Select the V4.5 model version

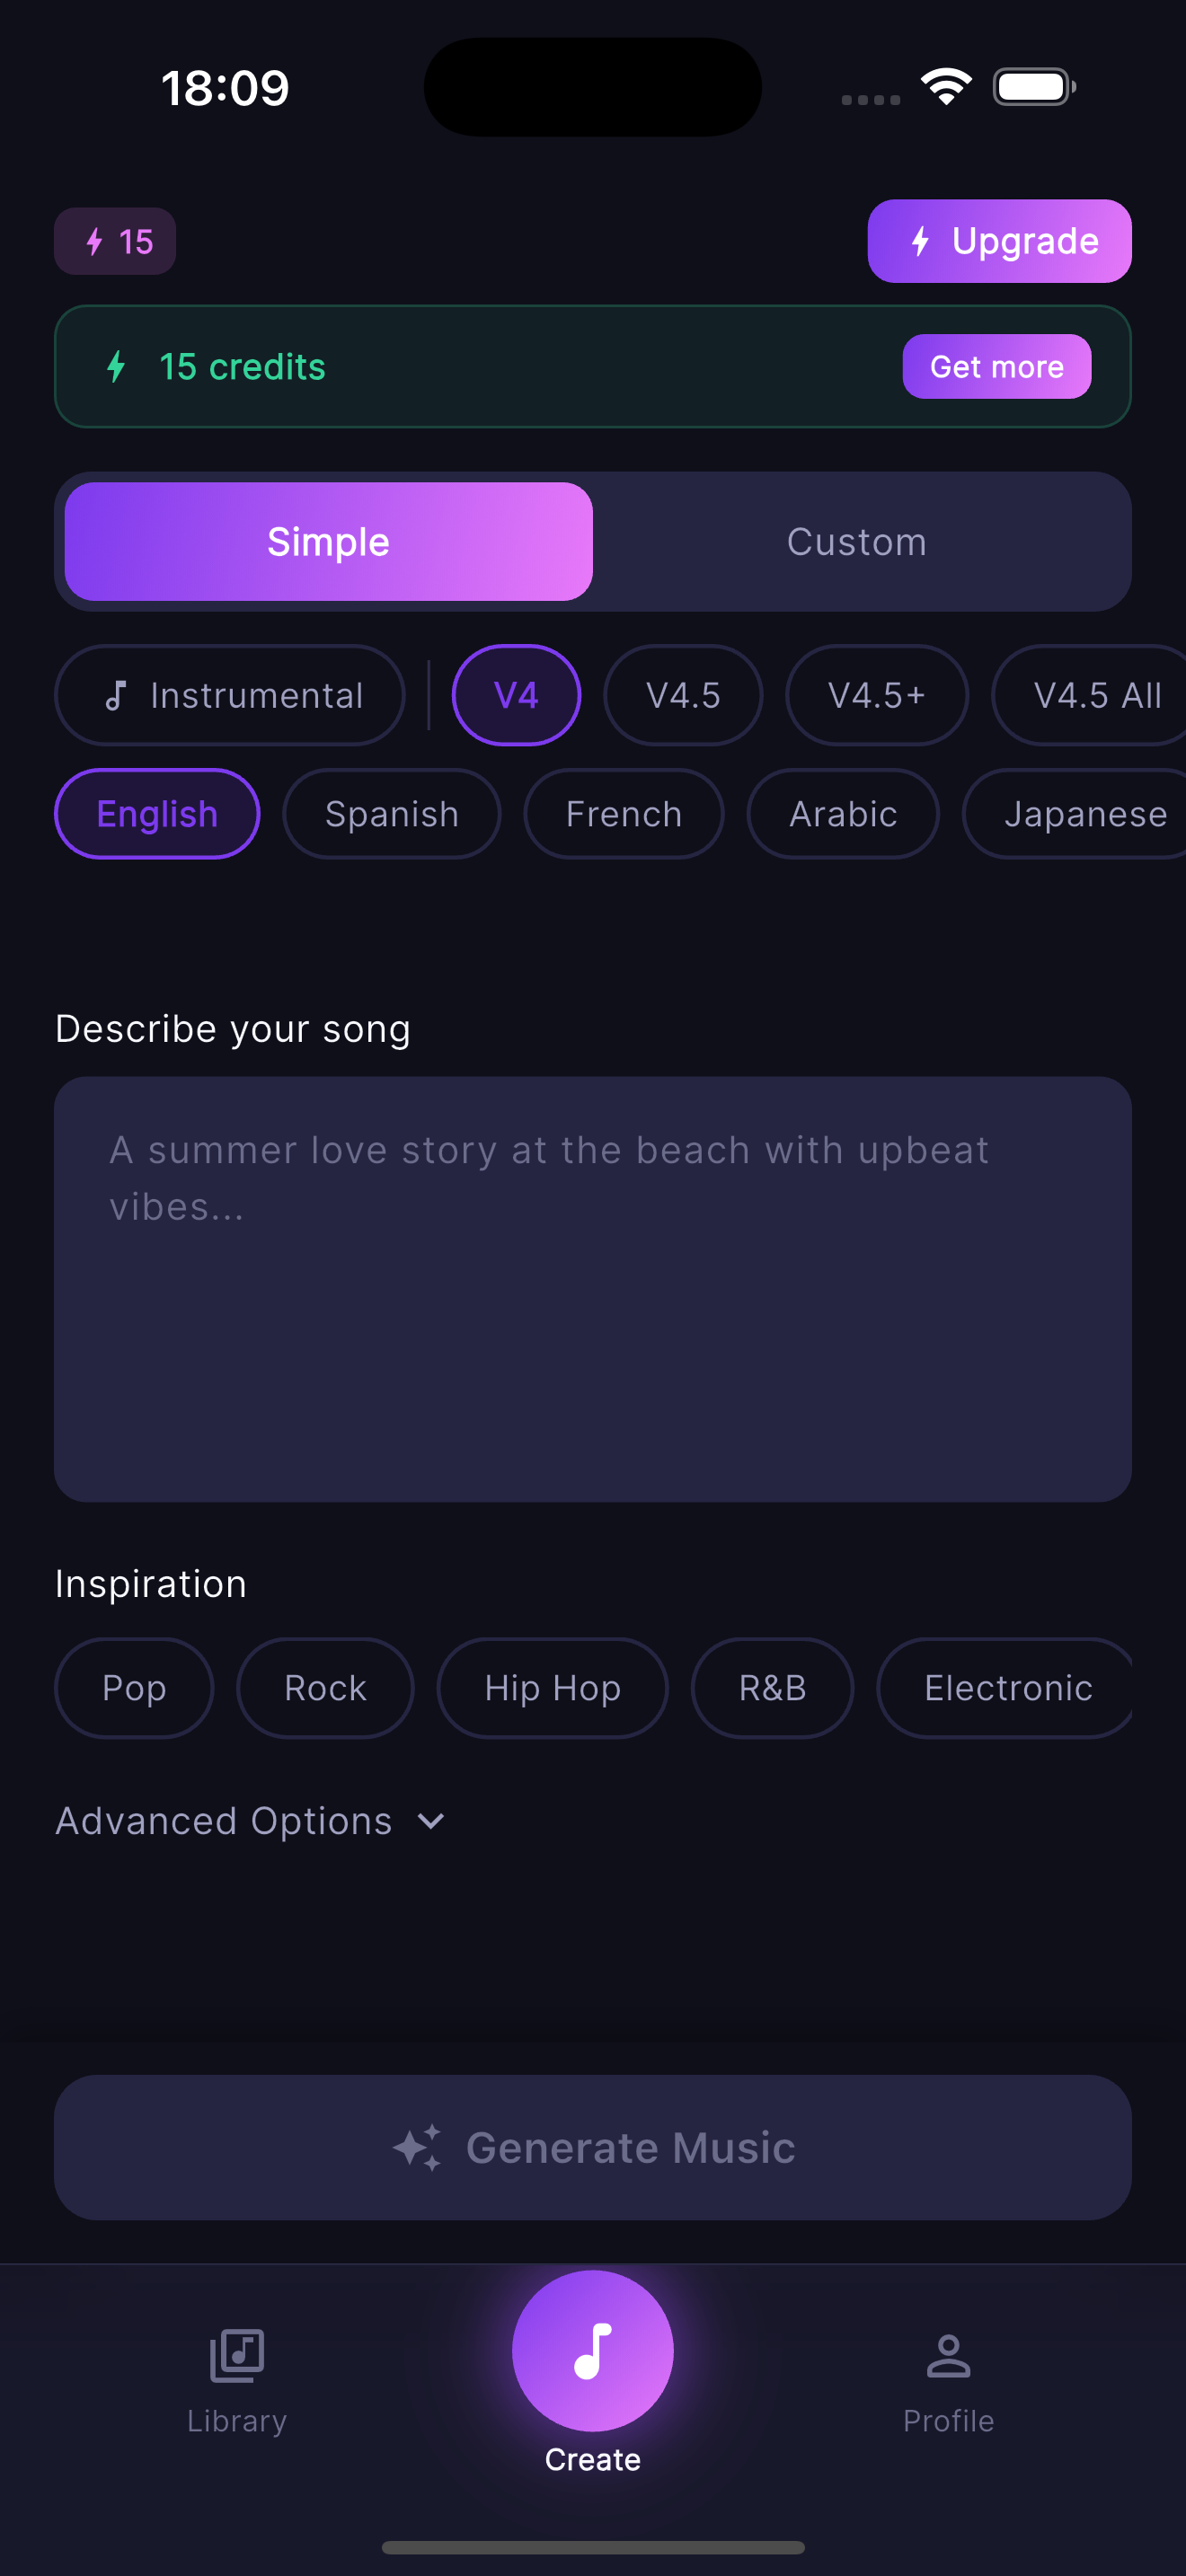point(683,694)
